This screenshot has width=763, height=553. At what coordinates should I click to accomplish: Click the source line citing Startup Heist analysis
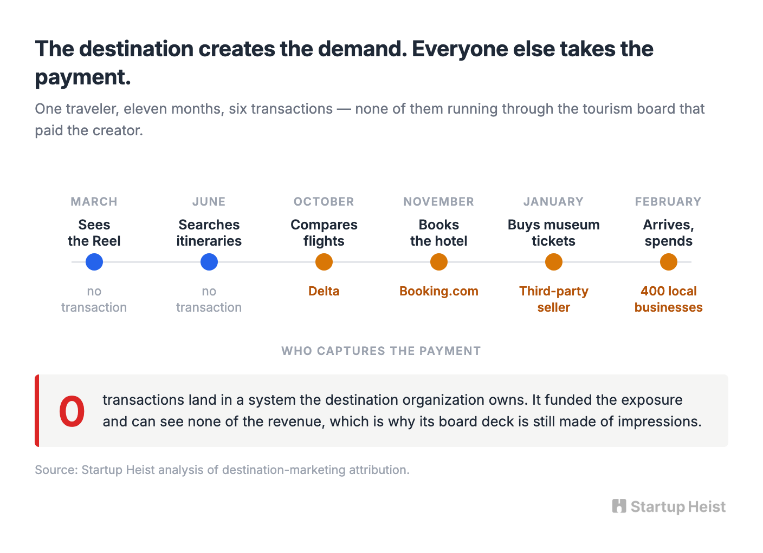(222, 470)
